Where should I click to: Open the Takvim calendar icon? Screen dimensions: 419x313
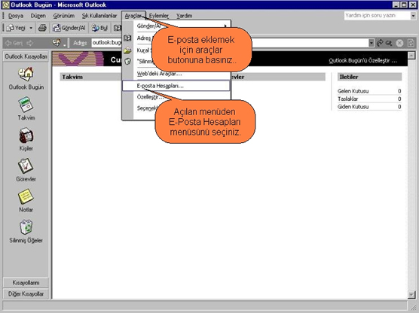[x=26, y=105]
